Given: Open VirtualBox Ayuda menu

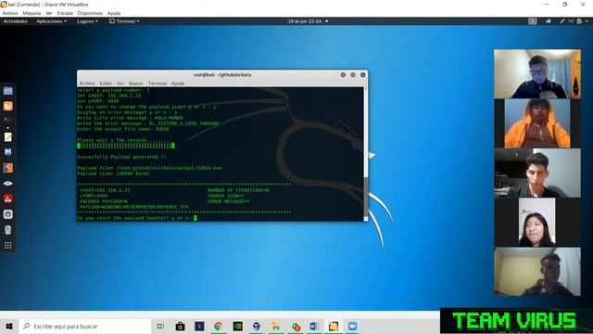Looking at the screenshot, I should point(114,13).
